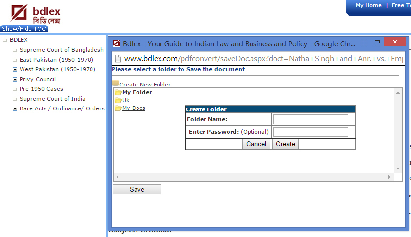Image resolution: width=411 pixels, height=237 pixels.
Task: Click the Create button
Action: 285,144
